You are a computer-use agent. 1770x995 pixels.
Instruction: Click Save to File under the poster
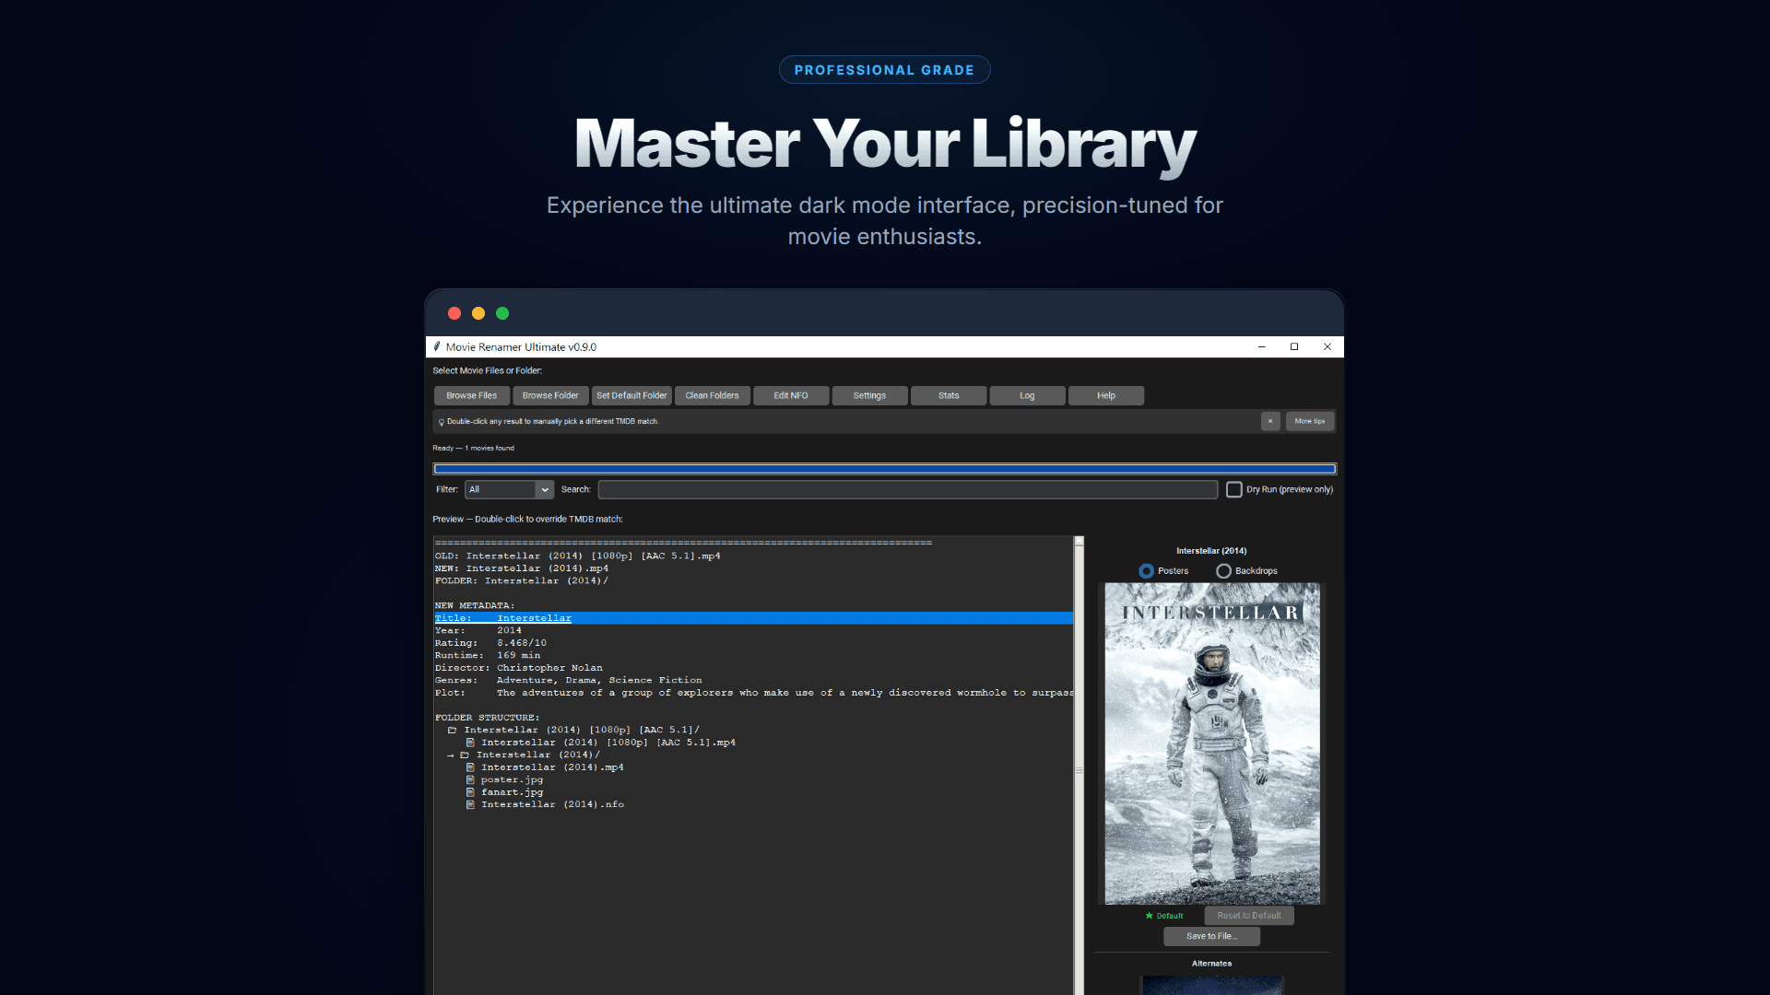pos(1211,936)
